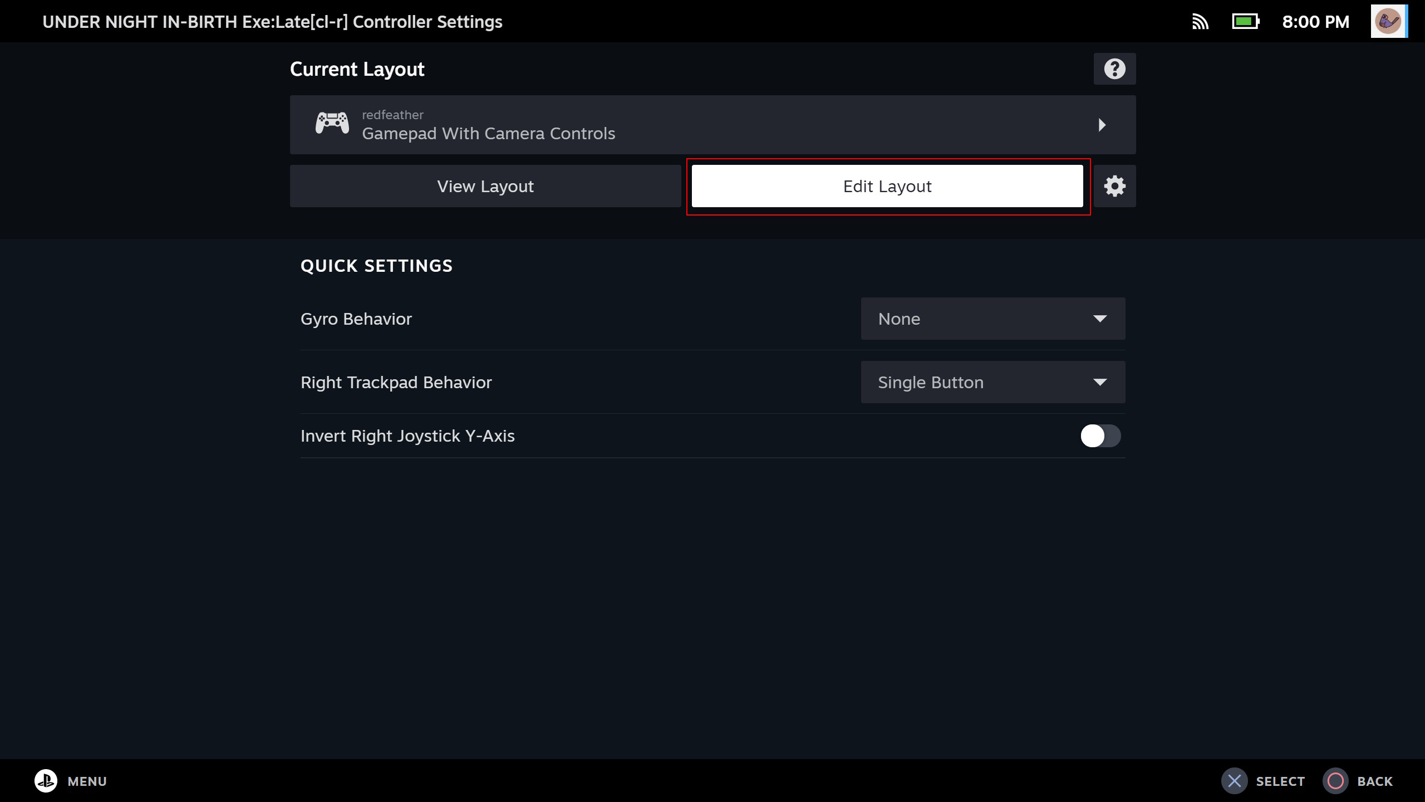Viewport: 1425px width, 802px height.
Task: Open the help question mark icon
Action: (1114, 69)
